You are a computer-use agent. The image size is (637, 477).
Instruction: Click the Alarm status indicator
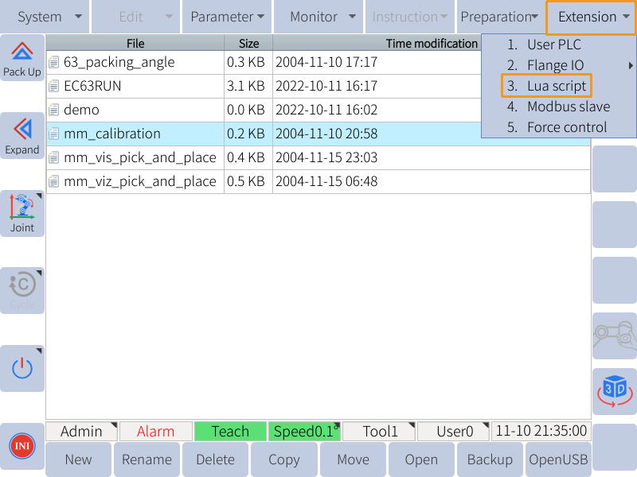pos(155,431)
